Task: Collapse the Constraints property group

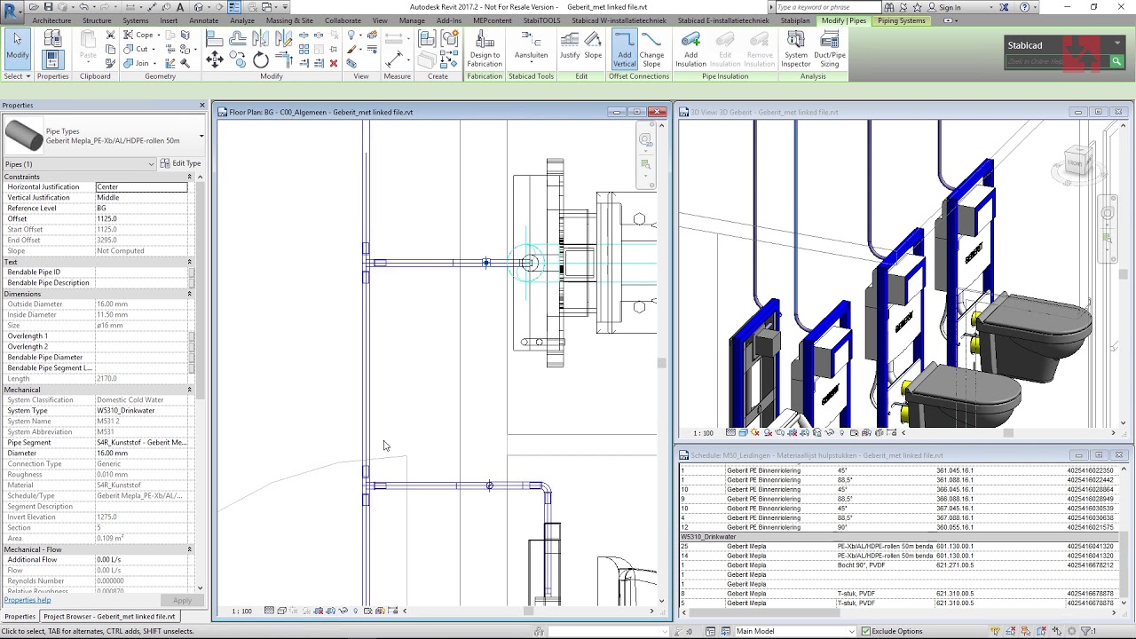Action: coord(189,177)
